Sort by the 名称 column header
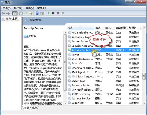 pos(80,28)
